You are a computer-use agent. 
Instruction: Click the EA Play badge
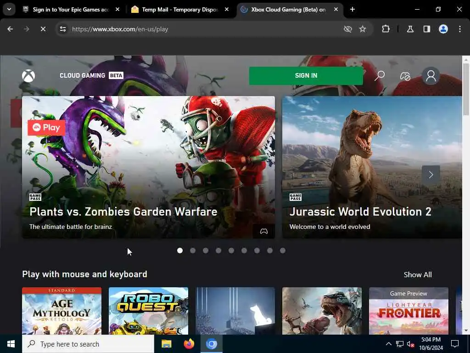46,128
